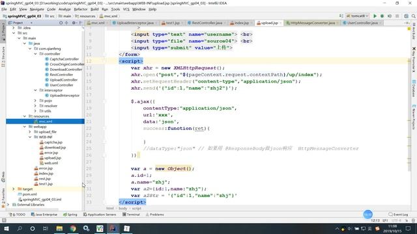
Task: Start debugging with the Debug icon
Action: [382, 16]
